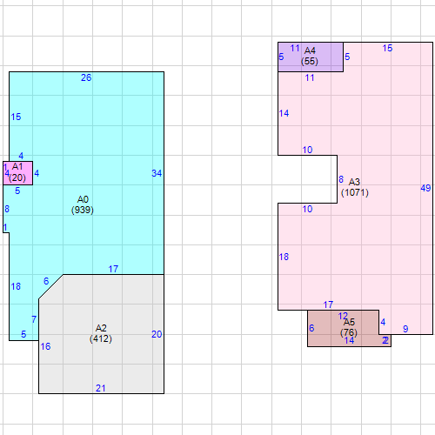
Task: Click dimension 26 on A0 top edge
Action: point(86,77)
